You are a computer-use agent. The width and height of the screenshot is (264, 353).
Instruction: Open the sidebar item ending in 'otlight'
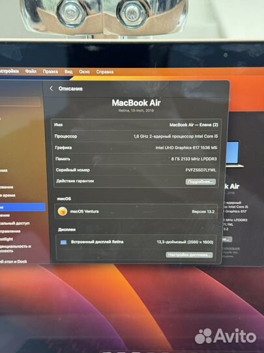(7, 239)
